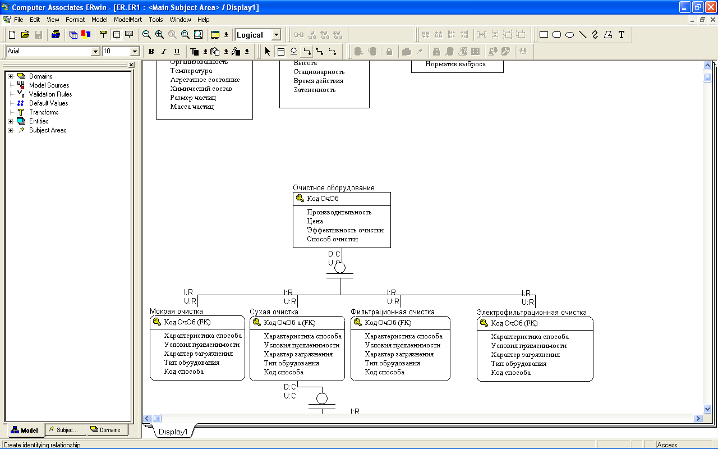Select Transforms in model explorer
Image resolution: width=718 pixels, height=449 pixels.
[44, 112]
